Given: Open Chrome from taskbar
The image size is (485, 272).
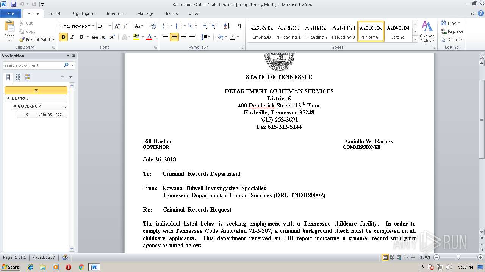Looking at the screenshot, I should click(x=81, y=267).
